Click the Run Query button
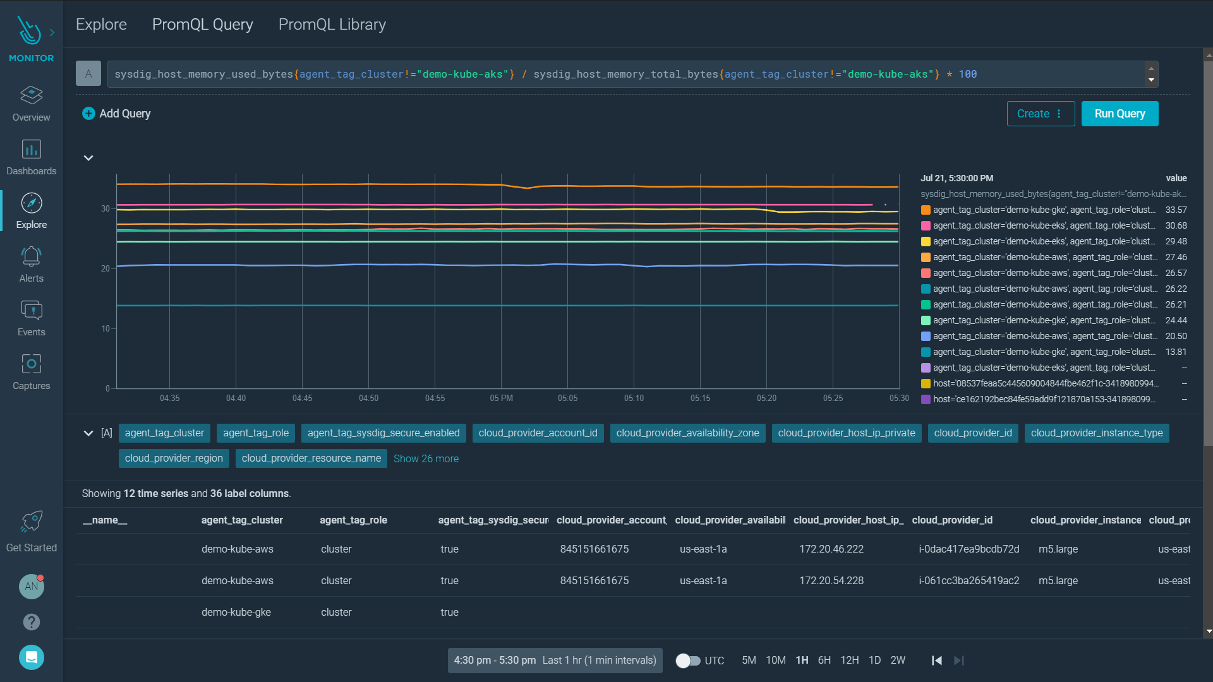1213x682 pixels. [x=1119, y=114]
